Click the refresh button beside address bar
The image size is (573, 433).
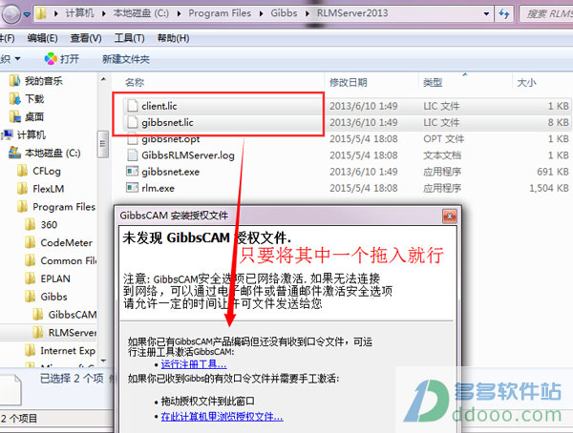pyautogui.click(x=504, y=14)
